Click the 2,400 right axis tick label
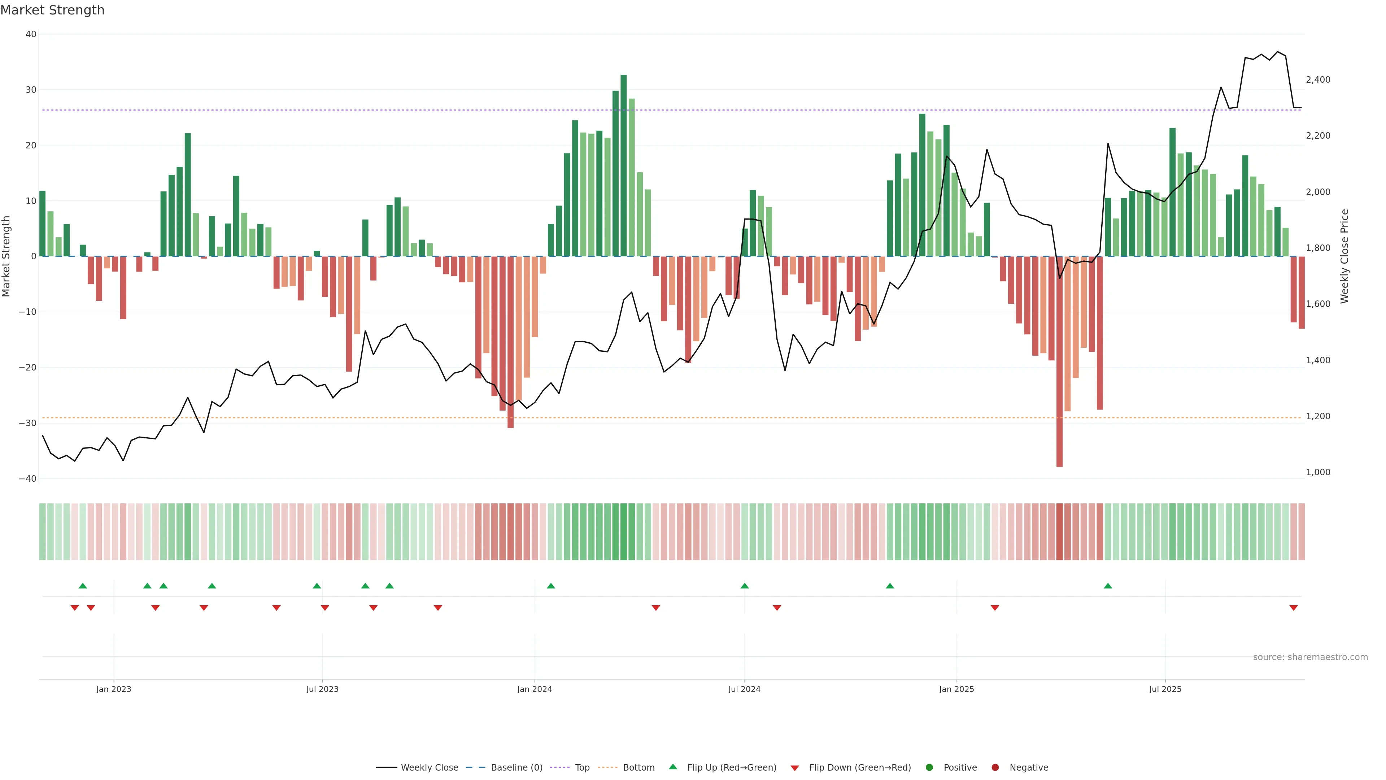 click(x=1318, y=80)
